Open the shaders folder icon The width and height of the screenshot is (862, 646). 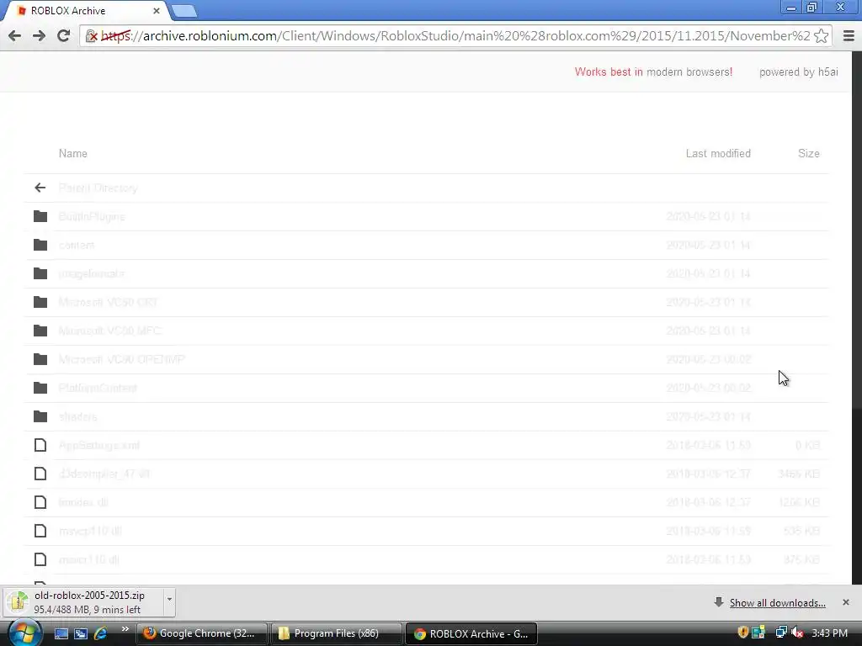[x=40, y=416]
